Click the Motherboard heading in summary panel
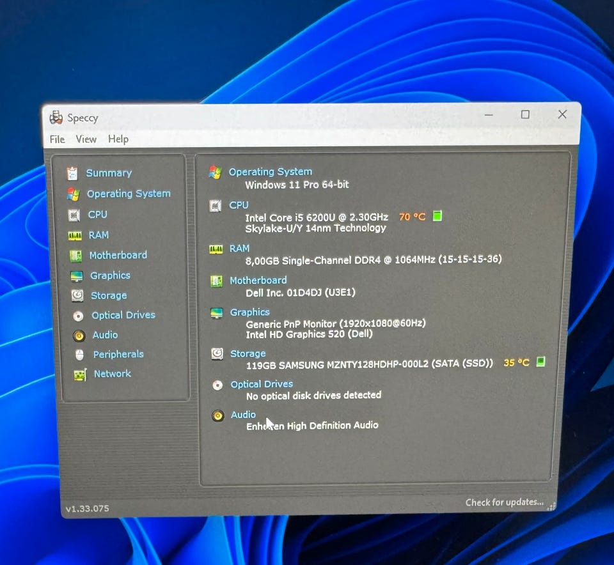This screenshot has height=565, width=614. 258,280
